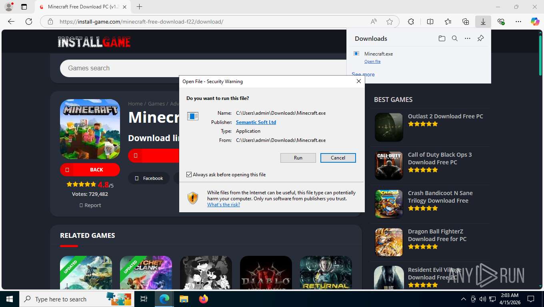Report this game listing

click(x=90, y=205)
